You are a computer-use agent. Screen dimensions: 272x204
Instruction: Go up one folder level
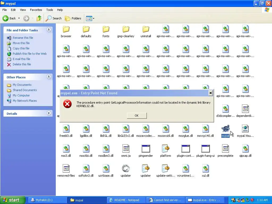[39, 18]
